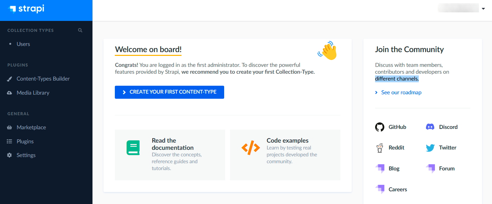Open the Users collection type
Image resolution: width=492 pixels, height=204 pixels.
(x=23, y=44)
